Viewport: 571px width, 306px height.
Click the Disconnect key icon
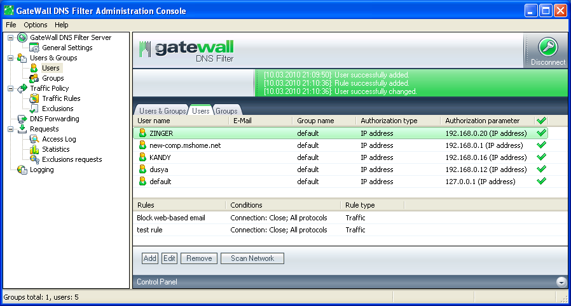pyautogui.click(x=548, y=46)
